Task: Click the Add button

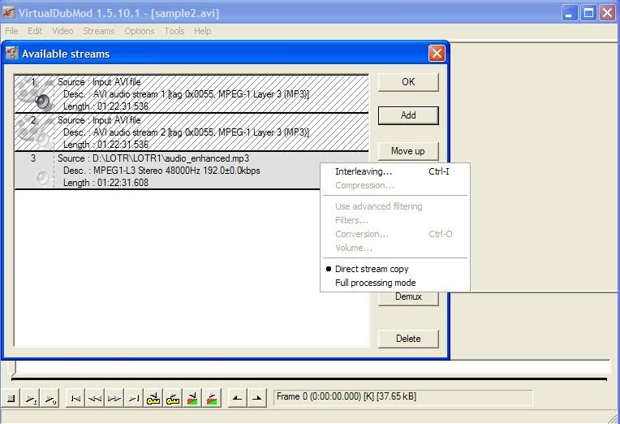Action: 408,115
